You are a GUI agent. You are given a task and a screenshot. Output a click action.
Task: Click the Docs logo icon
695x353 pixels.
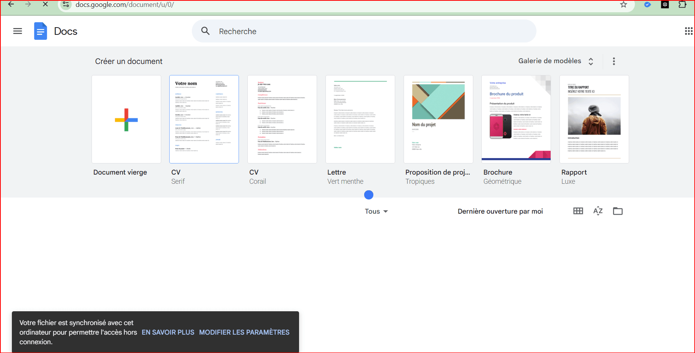(x=41, y=31)
